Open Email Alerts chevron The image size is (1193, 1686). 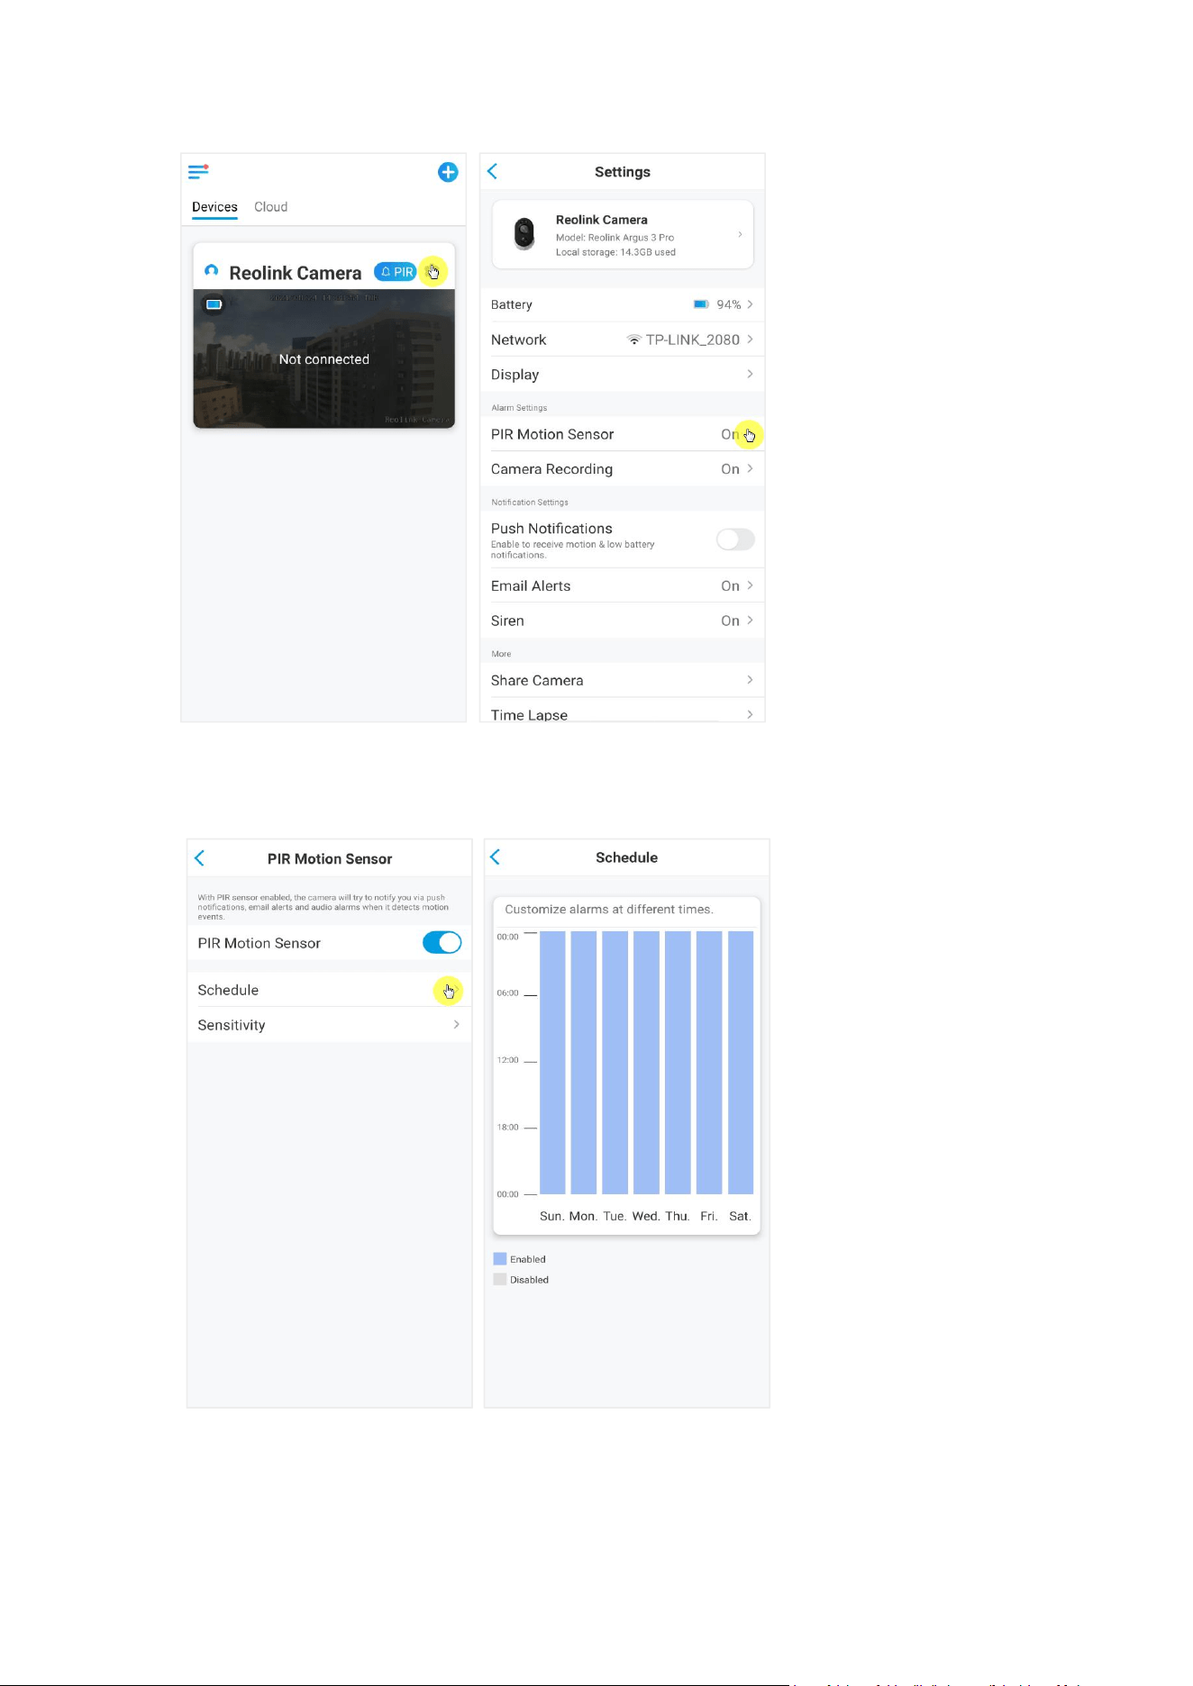click(750, 585)
